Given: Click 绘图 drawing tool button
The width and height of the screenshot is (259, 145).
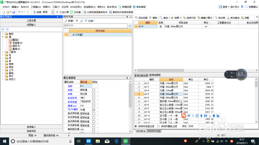Looking at the screenshot, I should point(37,12).
